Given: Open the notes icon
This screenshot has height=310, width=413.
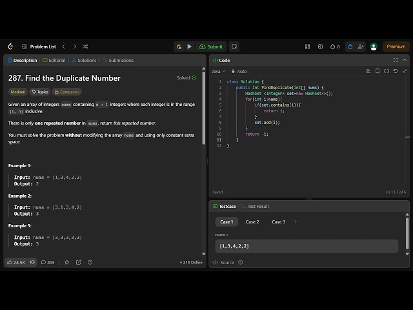Looking at the screenshot, I should coord(234,46).
